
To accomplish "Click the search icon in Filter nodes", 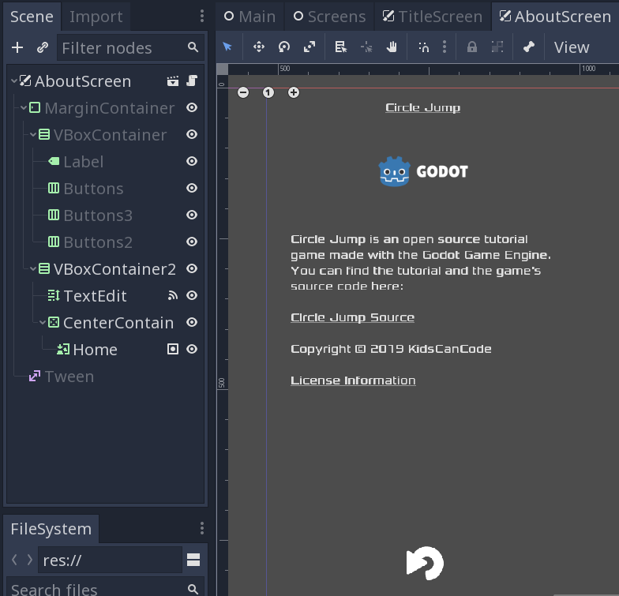I will (x=193, y=47).
